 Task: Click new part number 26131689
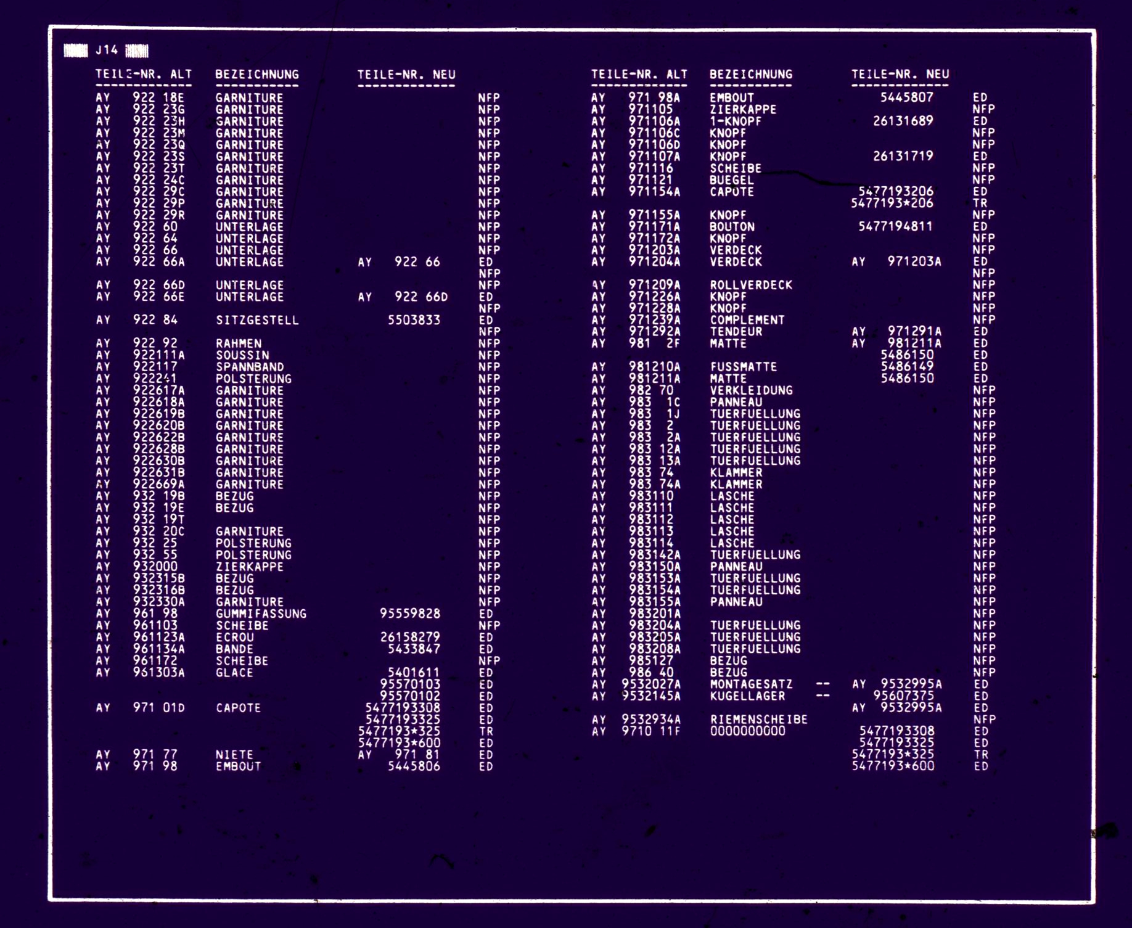pyautogui.click(x=903, y=121)
